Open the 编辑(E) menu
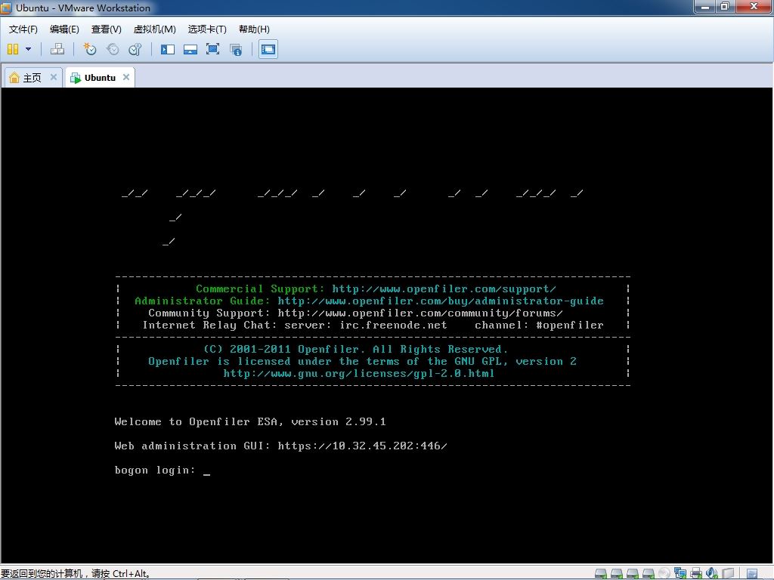774x580 pixels. click(64, 29)
